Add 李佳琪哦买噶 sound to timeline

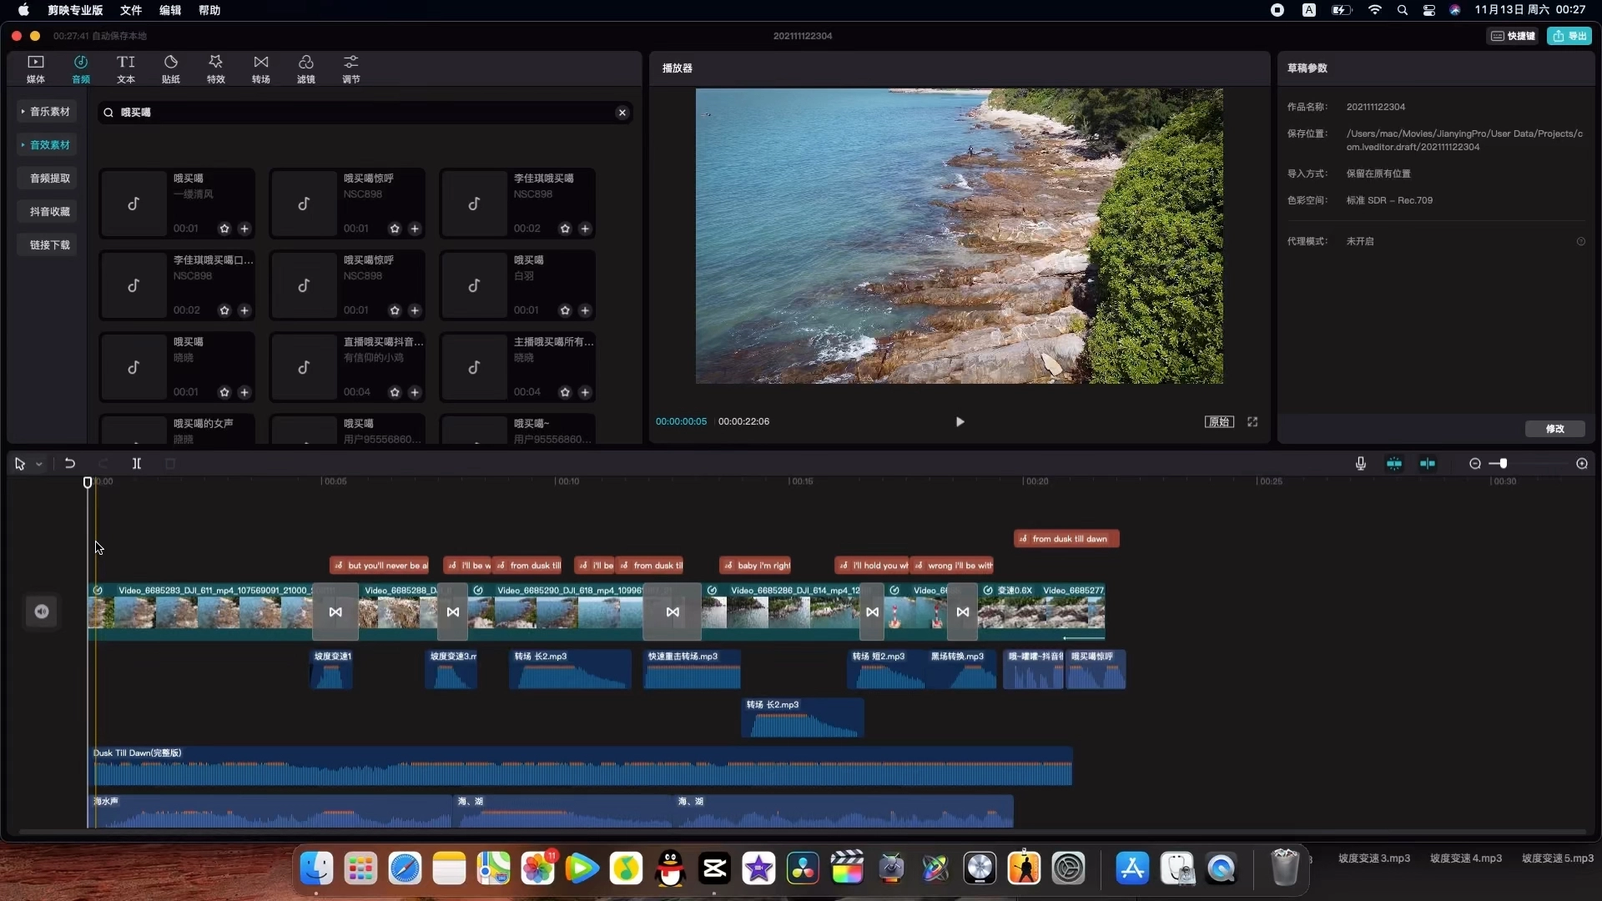click(x=585, y=229)
